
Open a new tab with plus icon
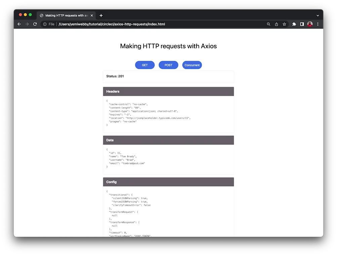pyautogui.click(x=101, y=15)
